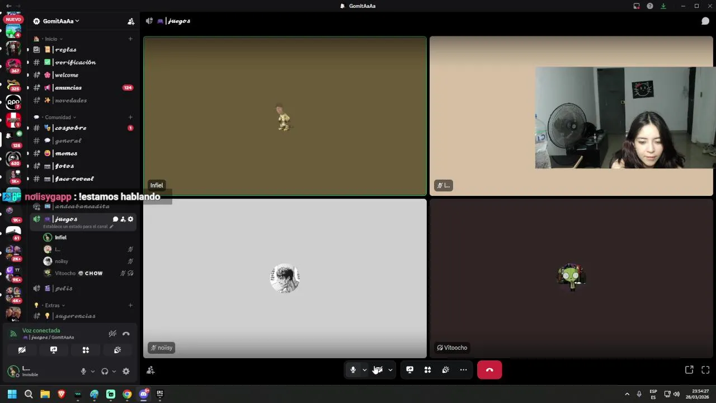Focus Infiel's video tile
The image size is (716, 403).
click(x=285, y=116)
